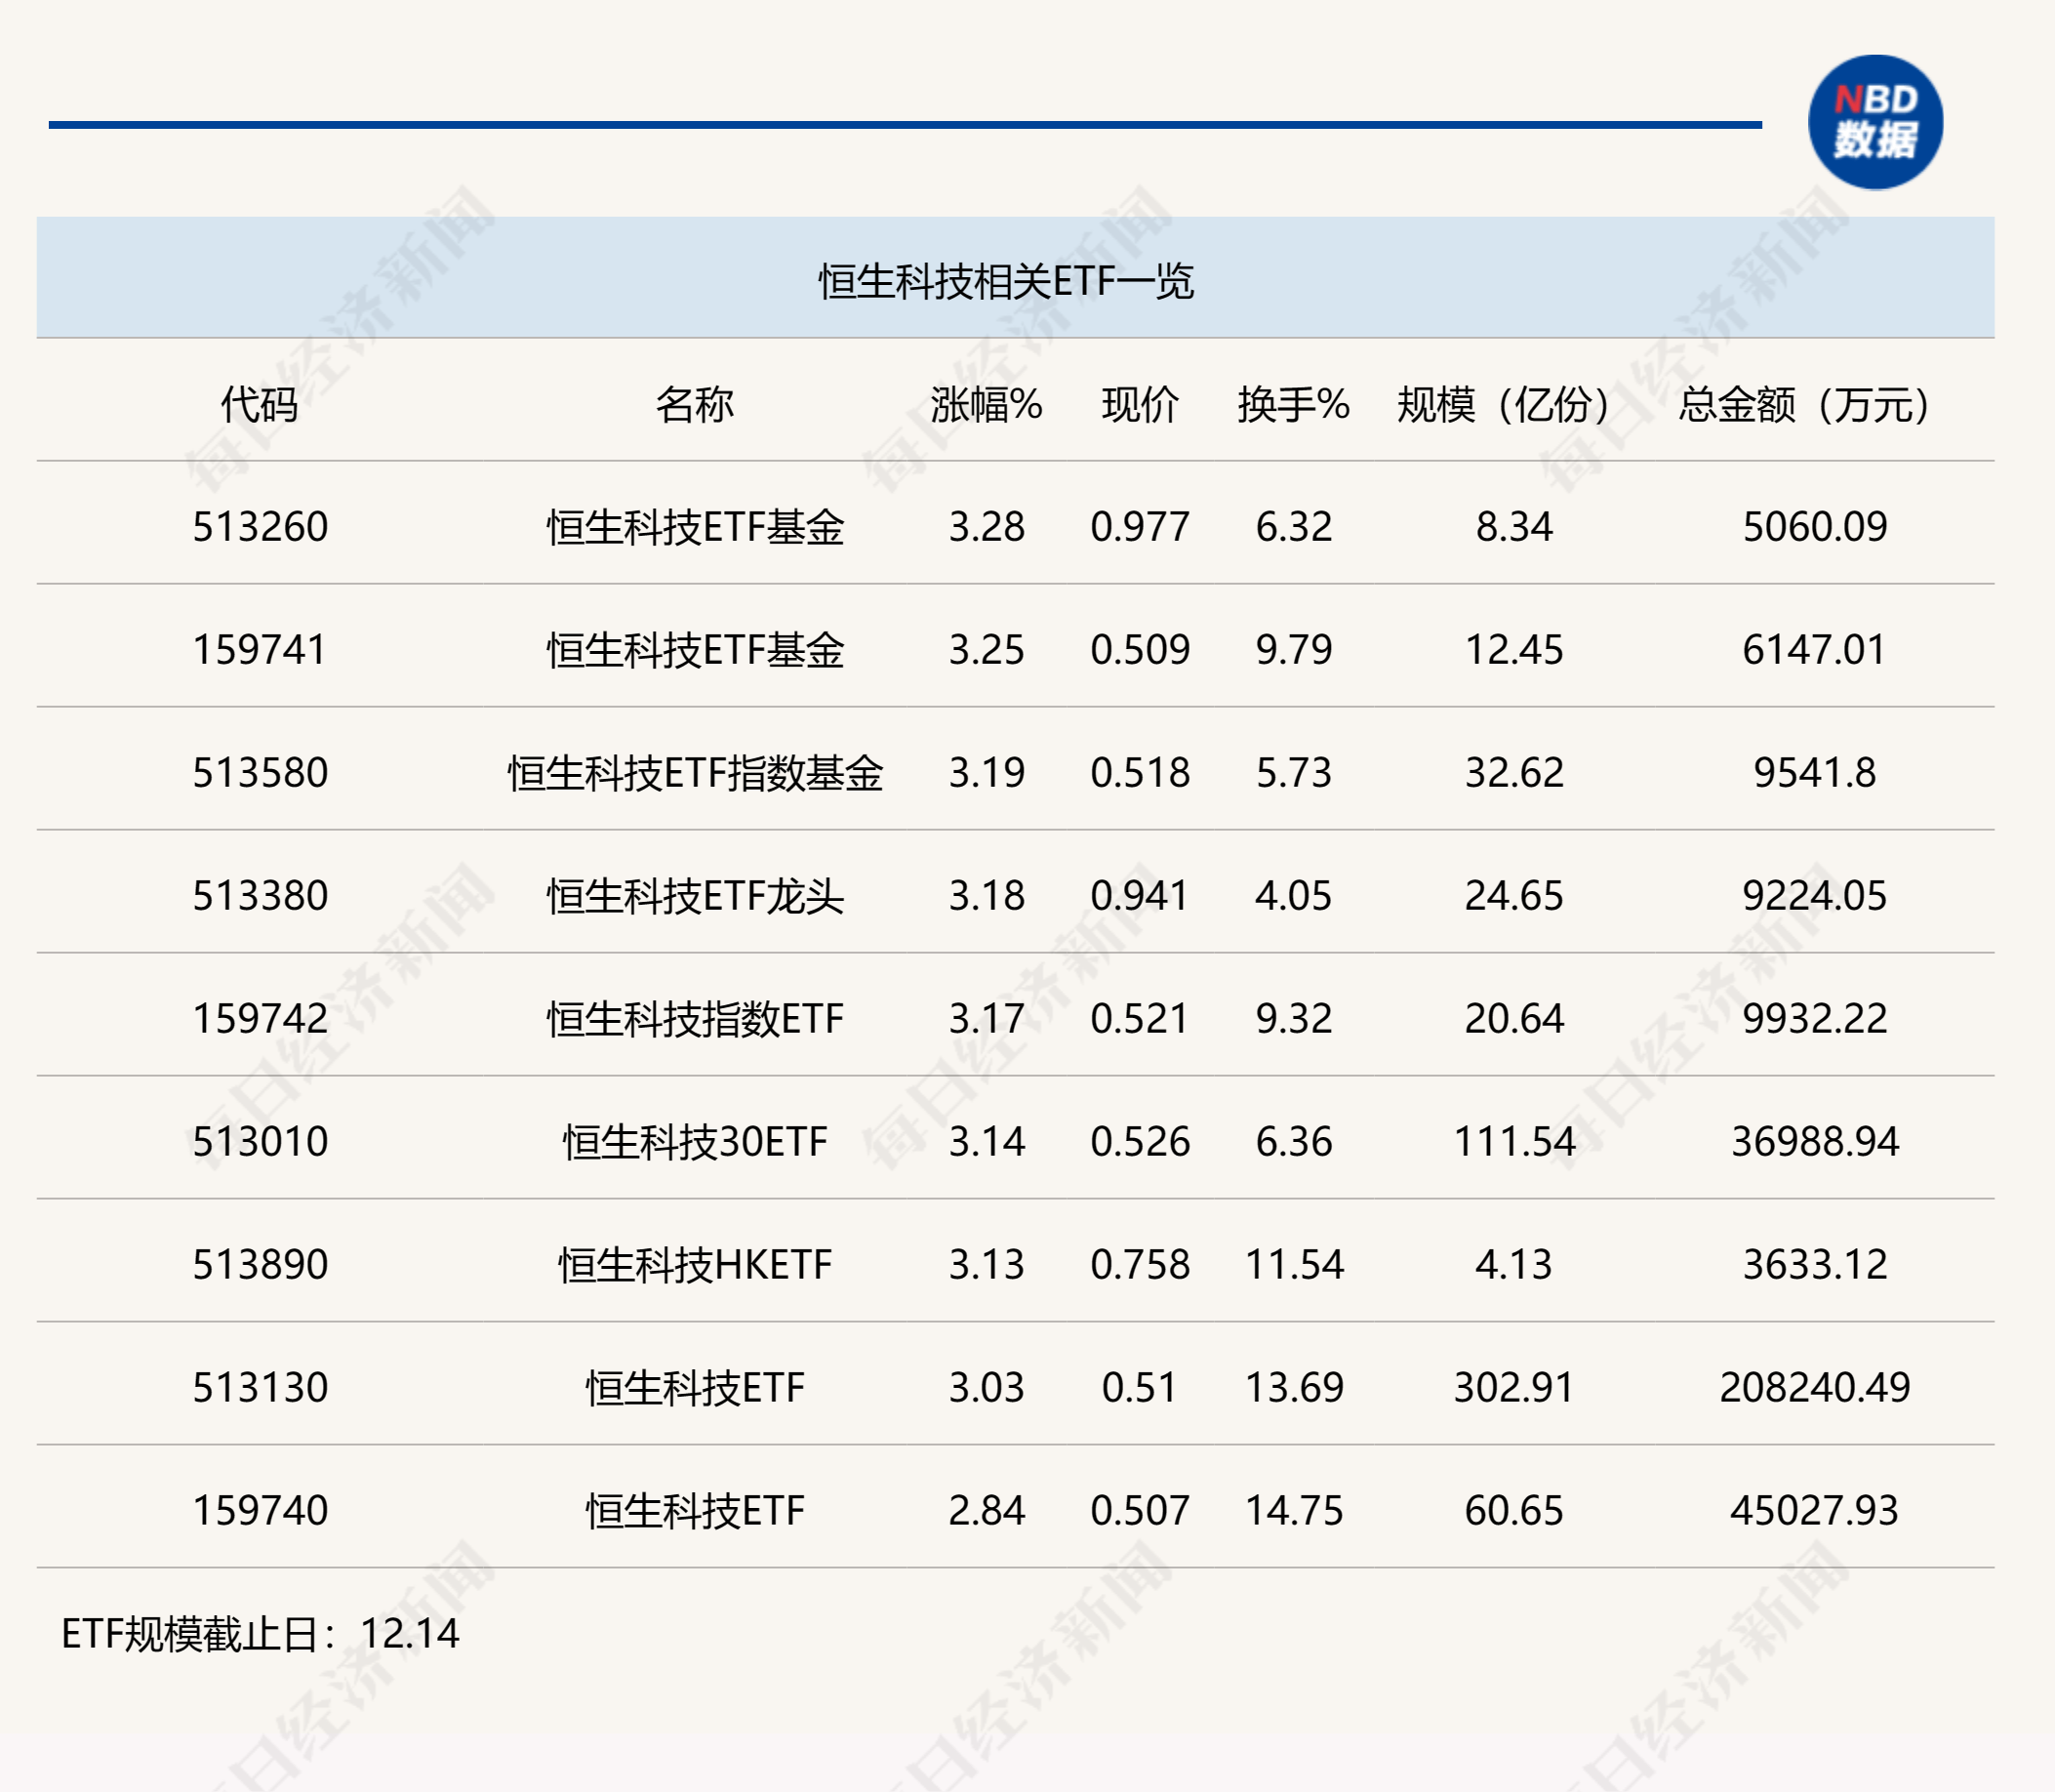Click footnote ETF规模截止日：12.14
Image resolution: width=2055 pixels, height=1792 pixels.
coord(260,1634)
